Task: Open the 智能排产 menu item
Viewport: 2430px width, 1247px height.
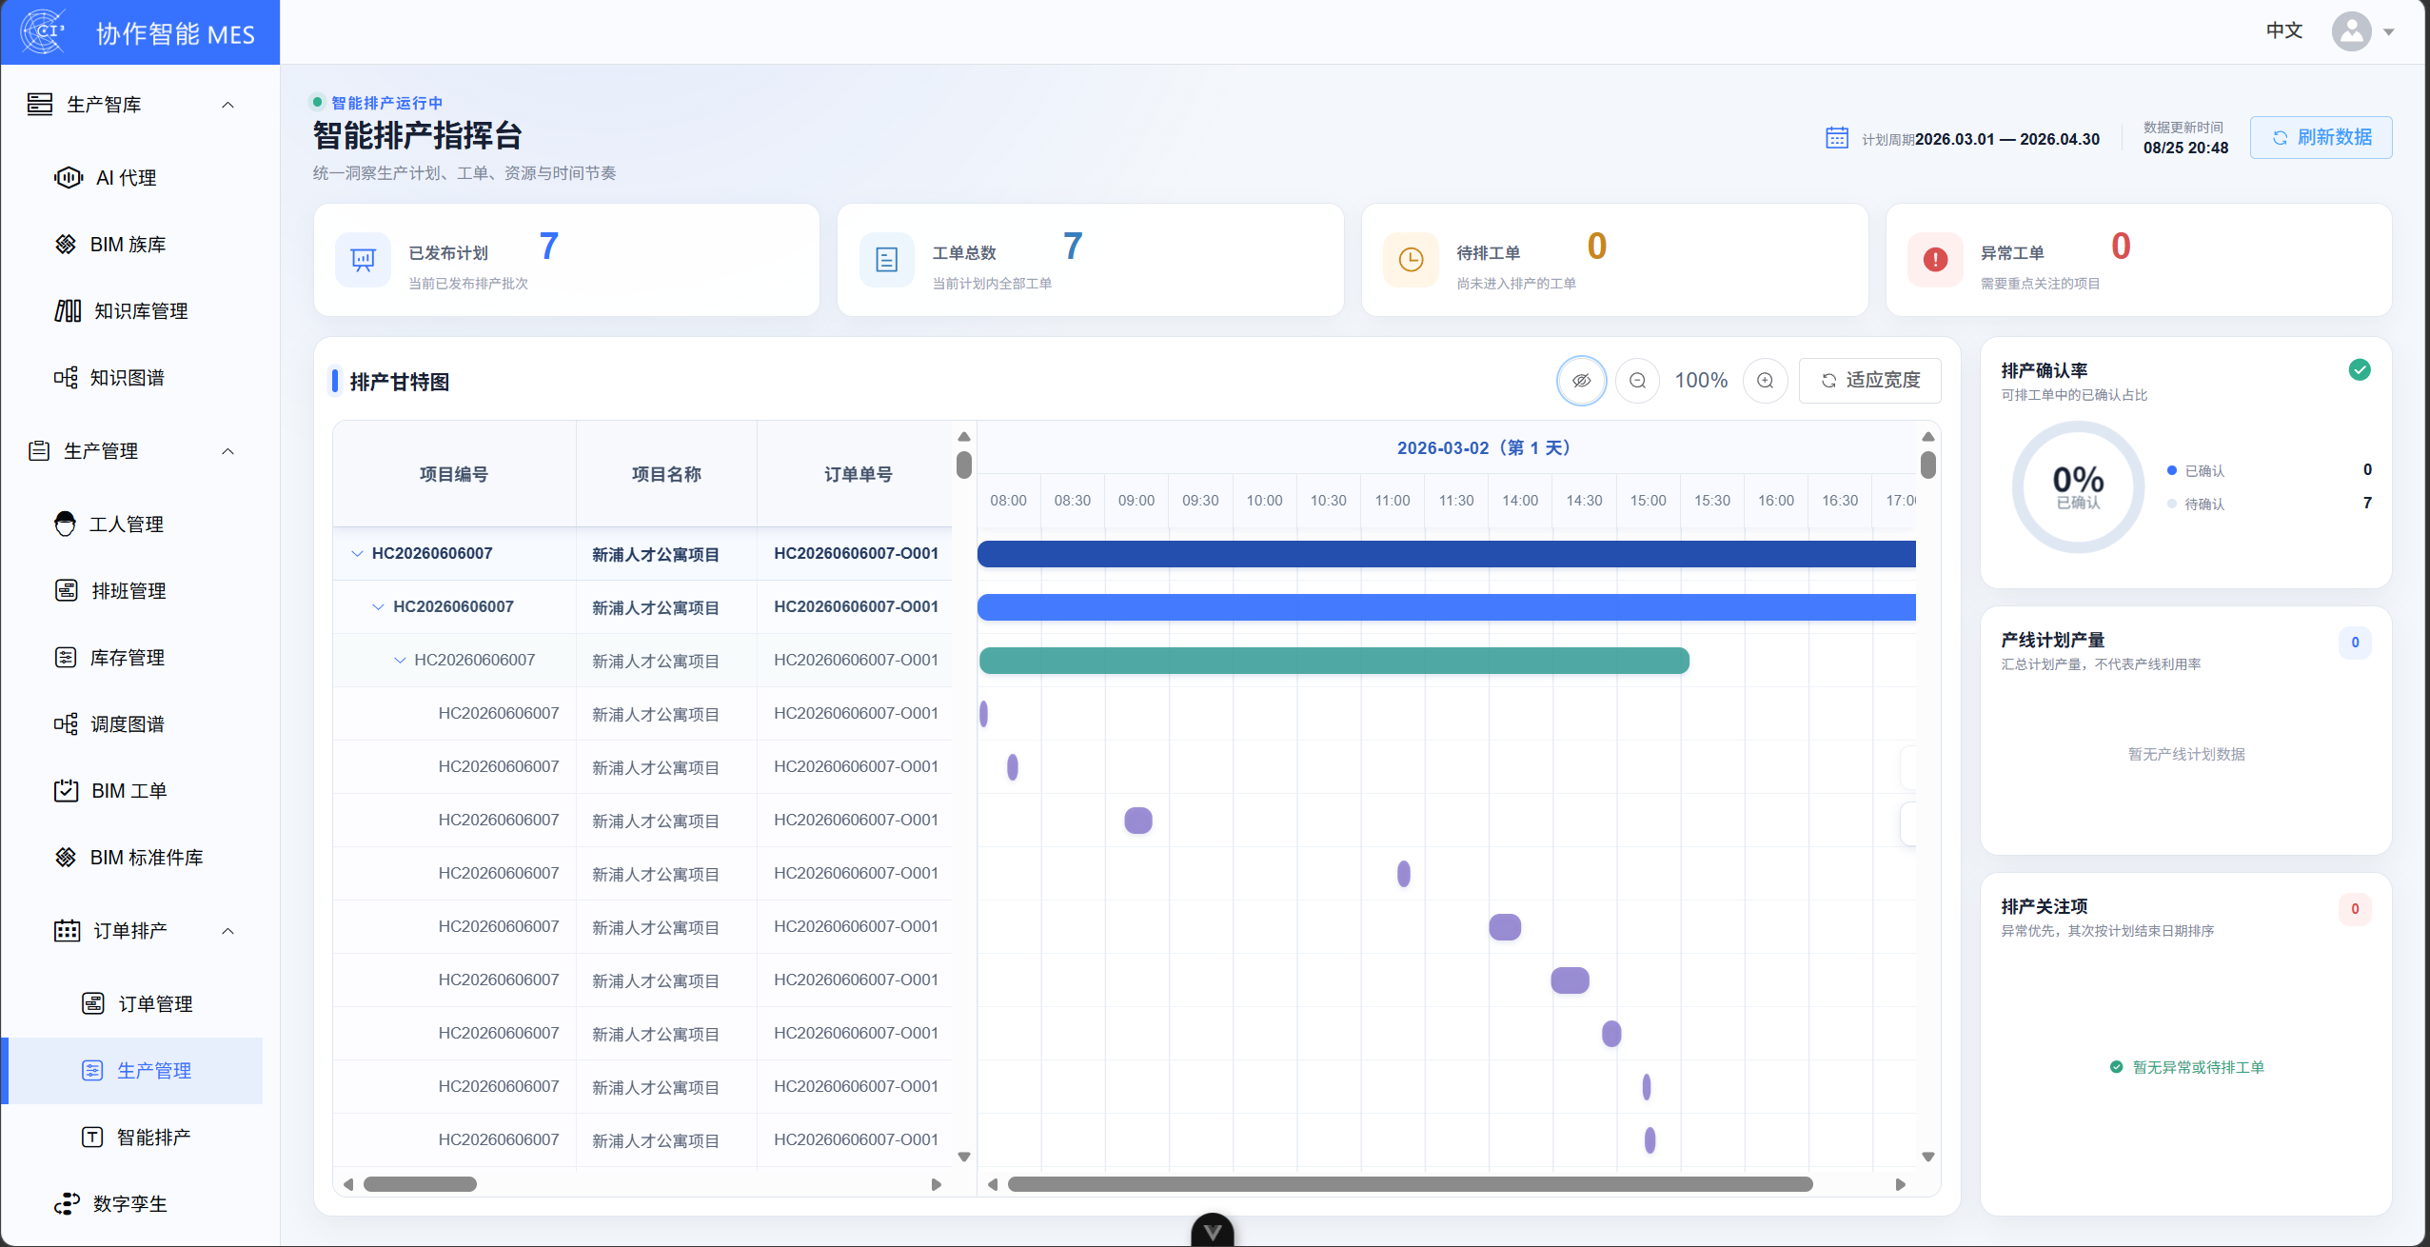Action: [153, 1137]
